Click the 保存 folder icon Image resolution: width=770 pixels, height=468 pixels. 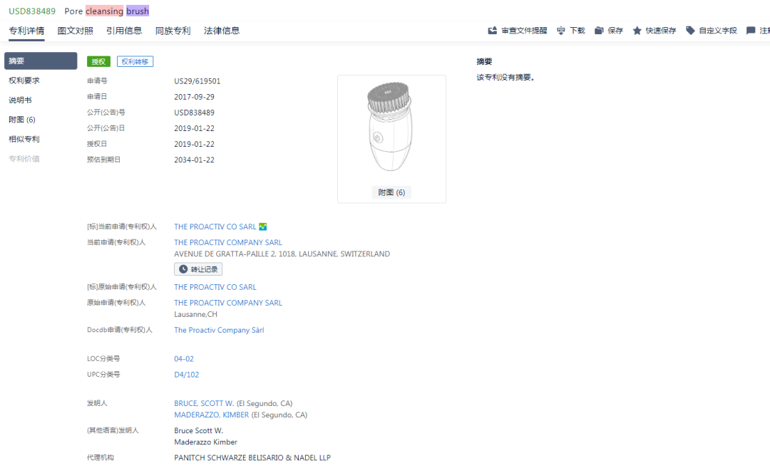coord(599,31)
